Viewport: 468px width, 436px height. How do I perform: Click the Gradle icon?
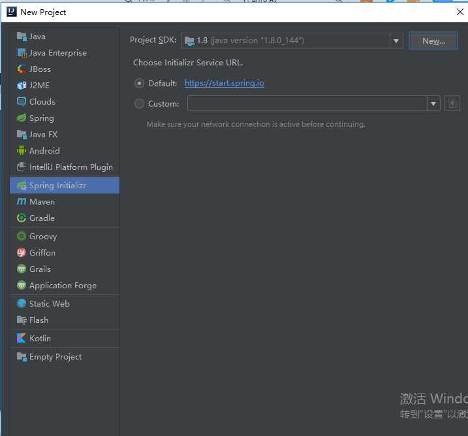[x=22, y=218]
